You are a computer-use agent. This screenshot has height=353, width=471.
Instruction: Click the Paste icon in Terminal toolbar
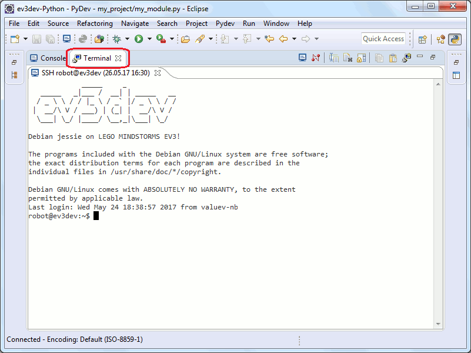(392, 58)
